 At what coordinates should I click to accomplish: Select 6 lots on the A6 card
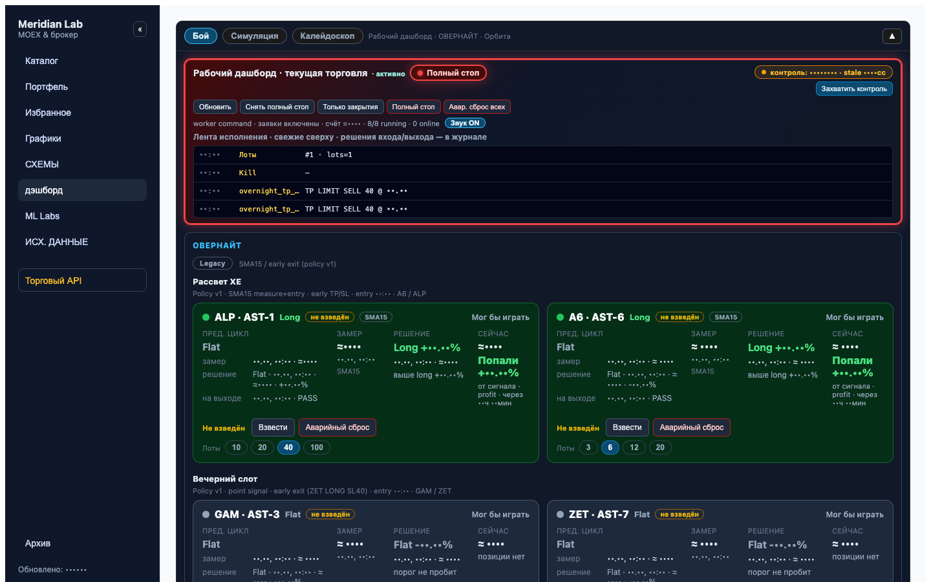point(610,447)
